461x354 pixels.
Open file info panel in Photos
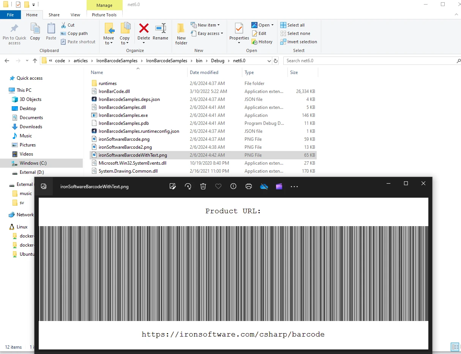[234, 186]
